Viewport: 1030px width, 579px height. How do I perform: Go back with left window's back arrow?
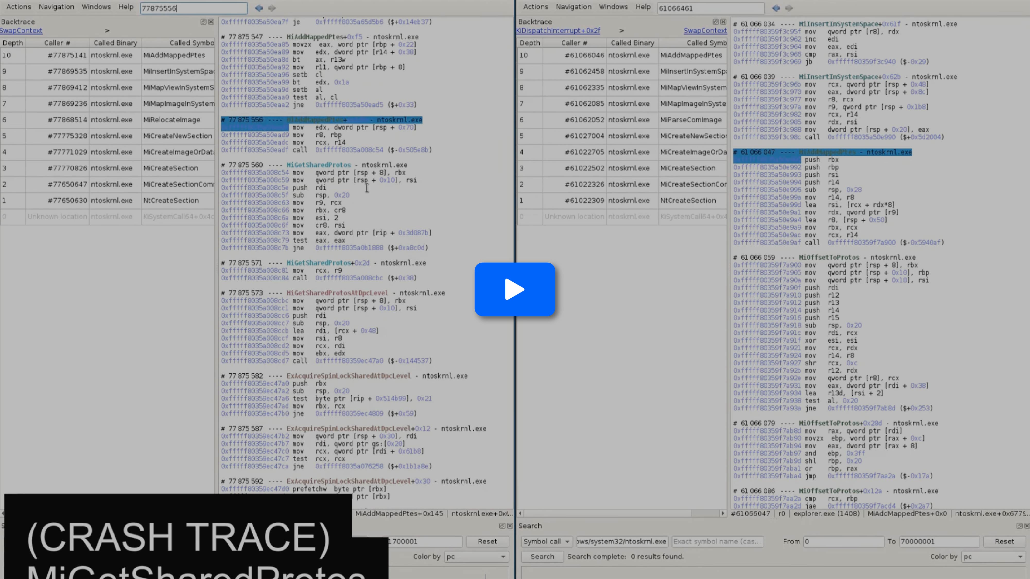click(x=259, y=8)
